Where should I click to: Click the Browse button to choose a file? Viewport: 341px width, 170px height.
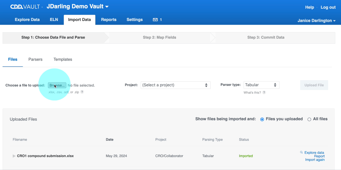pos(57,85)
